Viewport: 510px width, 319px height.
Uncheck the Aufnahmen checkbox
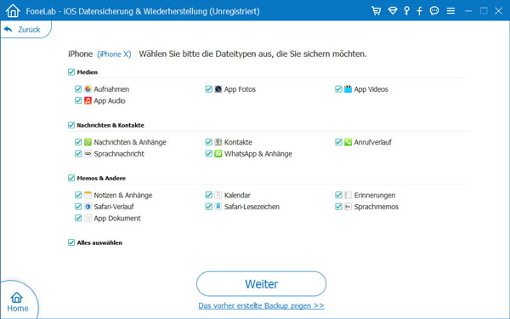tap(78, 88)
